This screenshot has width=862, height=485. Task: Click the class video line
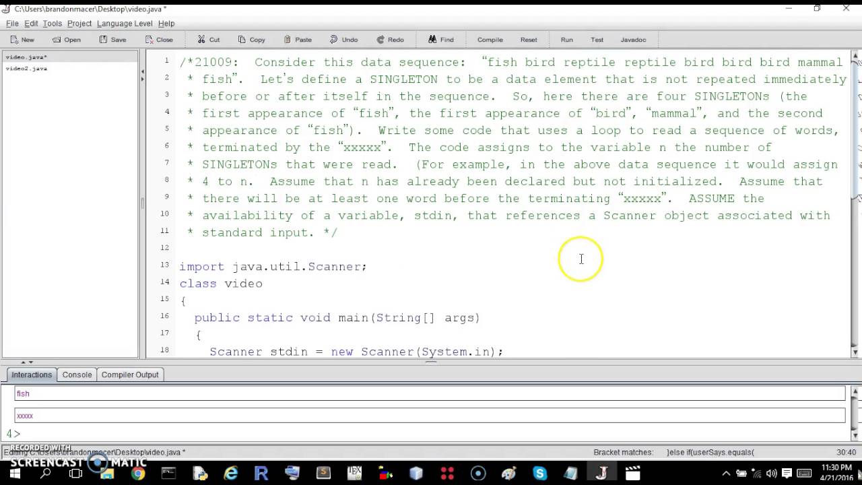point(221,284)
